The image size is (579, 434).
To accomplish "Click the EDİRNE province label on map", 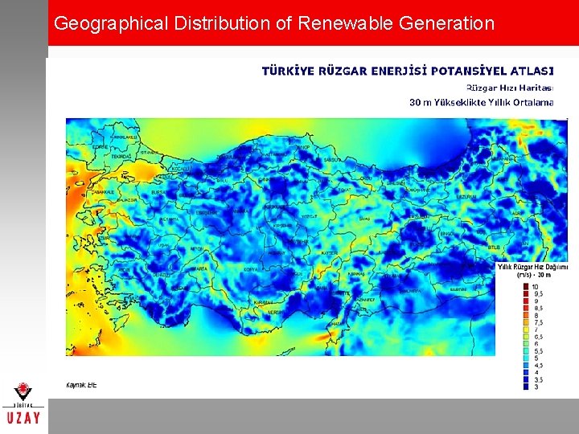I will [100, 147].
